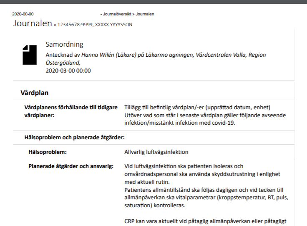Screen dimensions: 307x226
Task: Open the Journalöversikt breadcrumb link
Action: pos(117,14)
